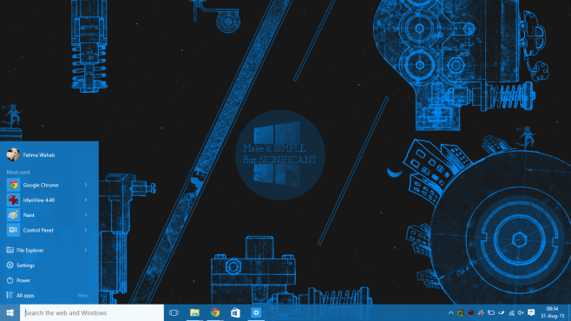
Task: Expand the File Explorer submenu arrow
Action: coord(86,250)
